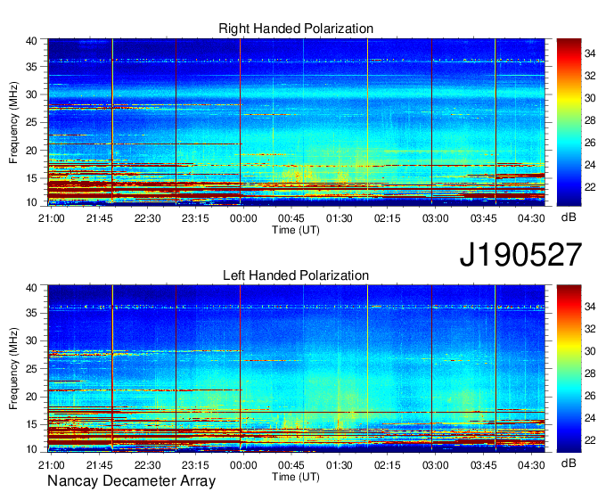Click the 23:15 tick of the left-handed plot

tap(195, 465)
